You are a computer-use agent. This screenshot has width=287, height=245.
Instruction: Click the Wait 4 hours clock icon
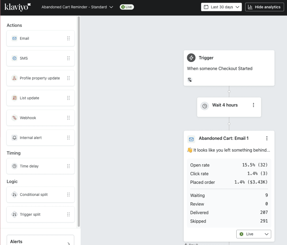pos(205,106)
